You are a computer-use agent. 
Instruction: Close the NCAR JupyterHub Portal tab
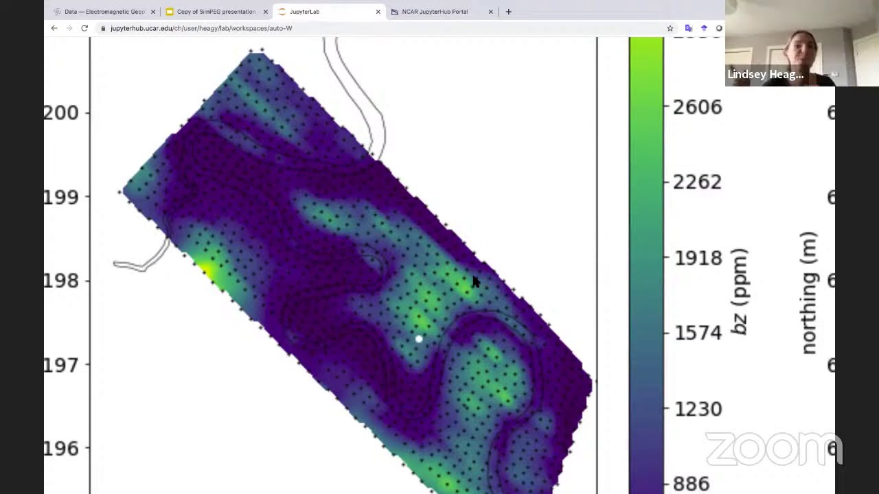pyautogui.click(x=490, y=12)
